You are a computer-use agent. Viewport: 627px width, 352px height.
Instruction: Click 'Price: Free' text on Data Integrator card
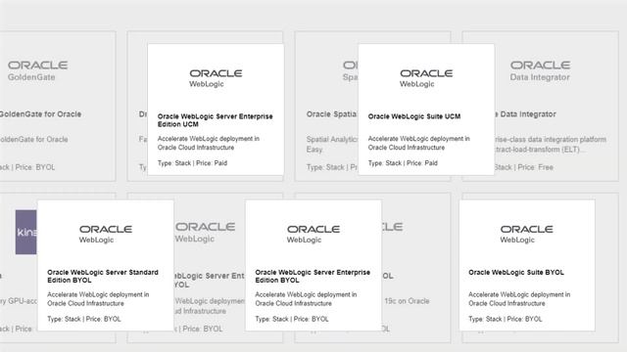pyautogui.click(x=536, y=167)
